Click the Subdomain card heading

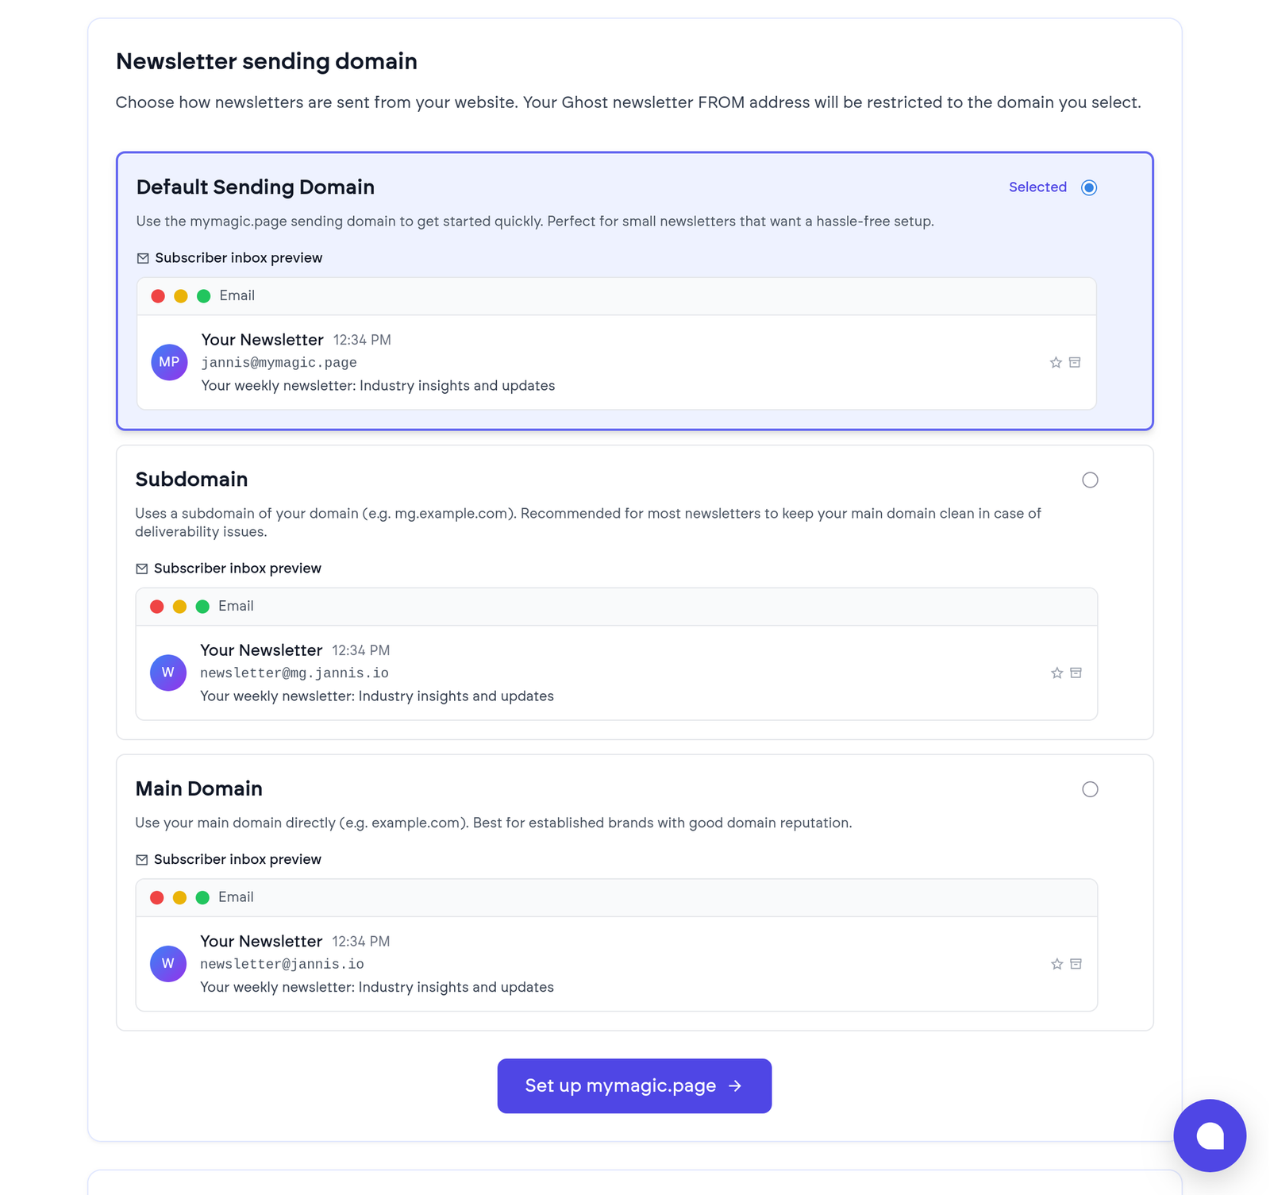coord(191,480)
